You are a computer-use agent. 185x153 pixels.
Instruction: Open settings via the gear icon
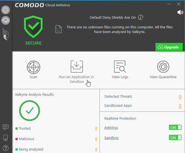pyautogui.click(x=6, y=10)
